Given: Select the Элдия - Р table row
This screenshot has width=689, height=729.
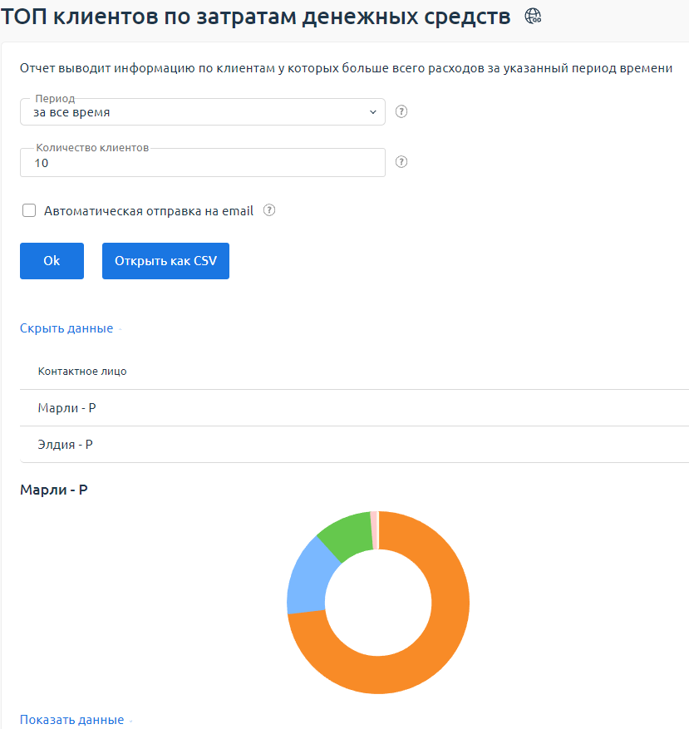Looking at the screenshot, I should point(65,445).
